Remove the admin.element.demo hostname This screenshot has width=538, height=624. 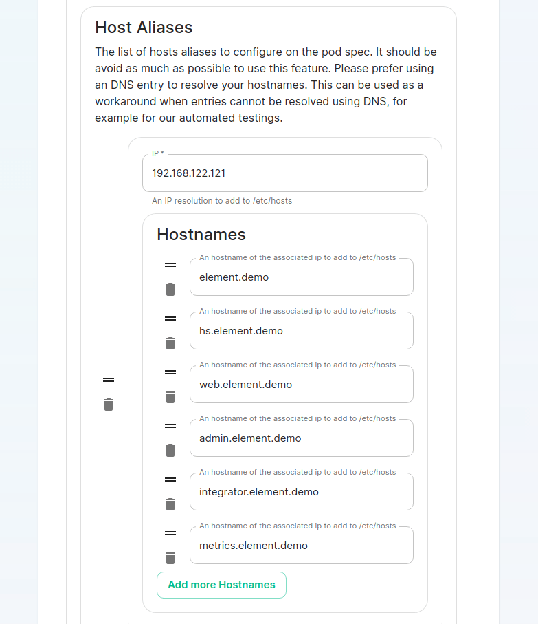(x=170, y=451)
